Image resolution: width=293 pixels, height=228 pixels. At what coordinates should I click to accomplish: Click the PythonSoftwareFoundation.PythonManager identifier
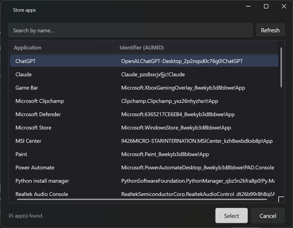click(x=198, y=181)
